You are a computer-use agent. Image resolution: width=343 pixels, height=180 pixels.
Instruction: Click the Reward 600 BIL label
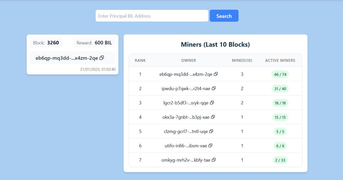tap(94, 43)
